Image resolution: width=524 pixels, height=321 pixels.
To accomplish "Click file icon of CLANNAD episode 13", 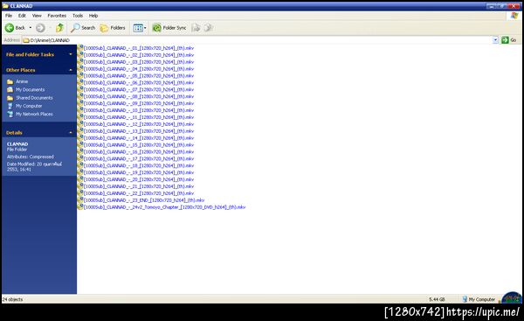I will click(80, 131).
